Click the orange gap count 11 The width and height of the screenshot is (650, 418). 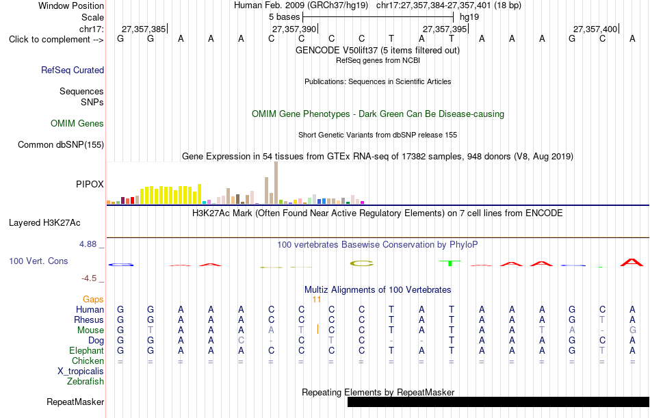click(x=317, y=300)
